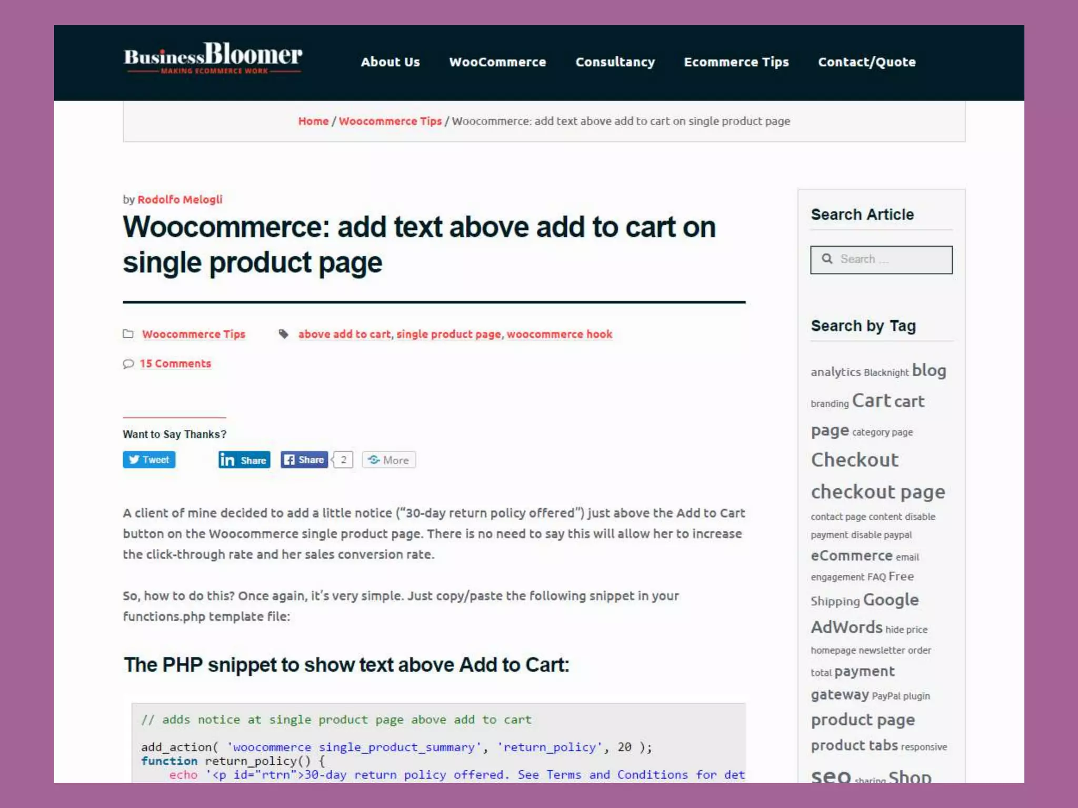Image resolution: width=1078 pixels, height=808 pixels.
Task: Select the 'branding' tag
Action: click(x=830, y=403)
